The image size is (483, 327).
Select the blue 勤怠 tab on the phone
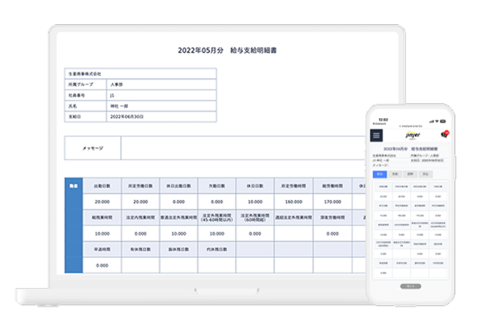[x=380, y=173]
